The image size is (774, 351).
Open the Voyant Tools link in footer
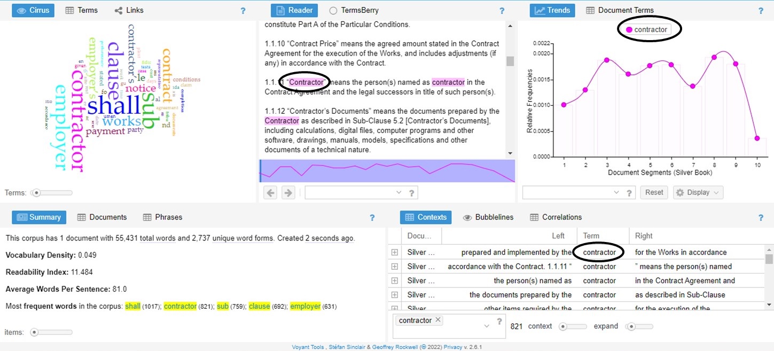[x=308, y=347]
